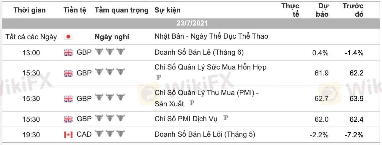The width and height of the screenshot is (382, 145).
Task: Click the Tầm quan trọng column header
Action: pyautogui.click(x=121, y=10)
